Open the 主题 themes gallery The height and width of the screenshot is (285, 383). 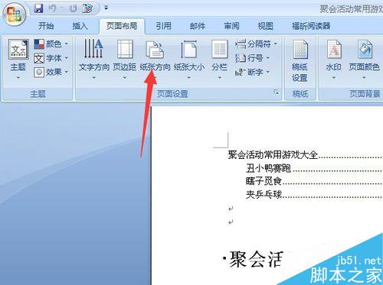[x=18, y=59]
